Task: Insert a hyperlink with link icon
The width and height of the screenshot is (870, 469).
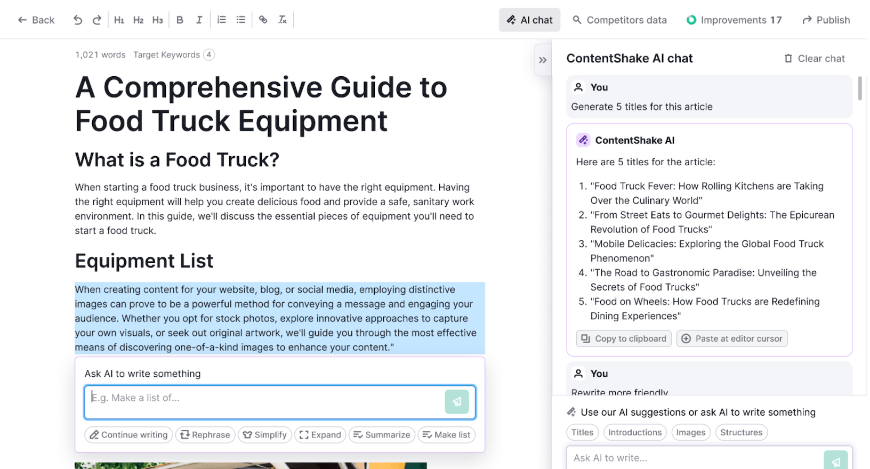Action: (263, 20)
